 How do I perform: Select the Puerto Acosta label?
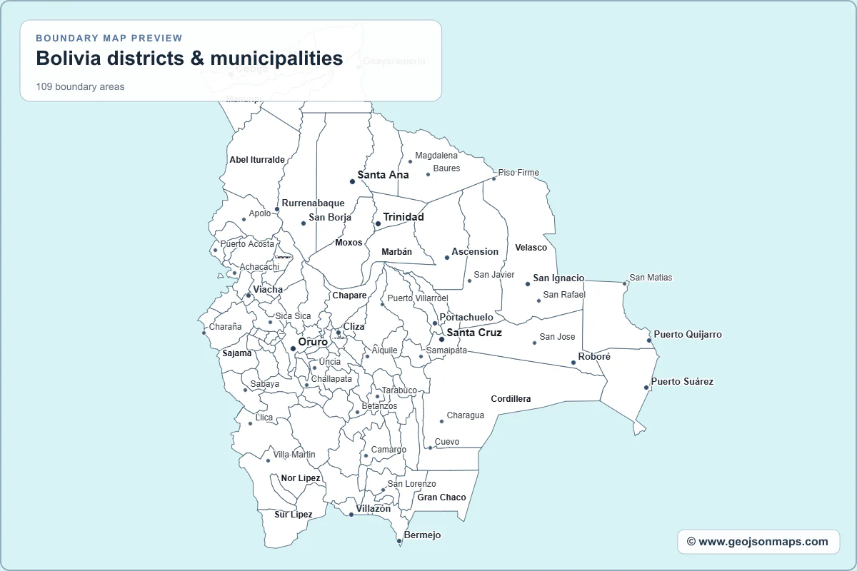(247, 244)
